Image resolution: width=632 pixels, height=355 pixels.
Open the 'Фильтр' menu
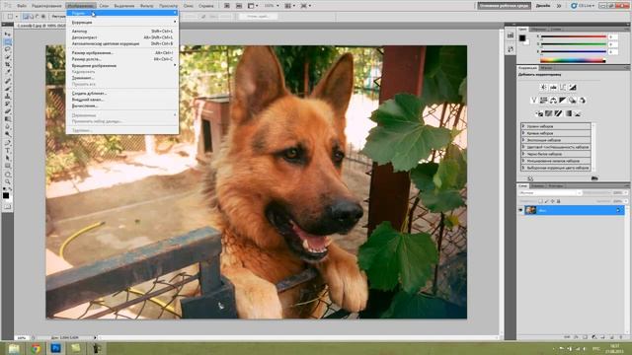tap(147, 6)
